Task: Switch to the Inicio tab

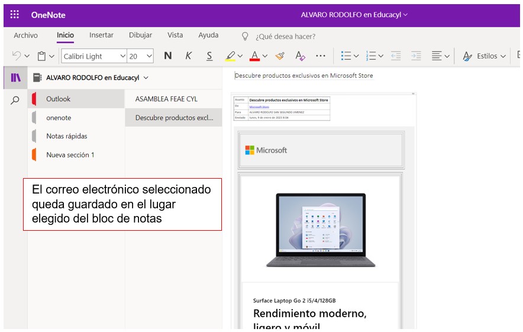Action: pos(65,35)
